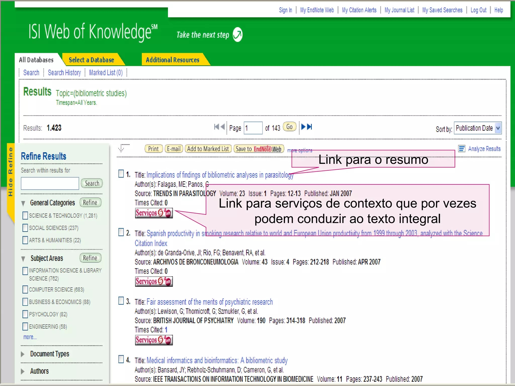Screen dimensions: 515x386
Task: Check the box for result 3
Action: [121, 301]
